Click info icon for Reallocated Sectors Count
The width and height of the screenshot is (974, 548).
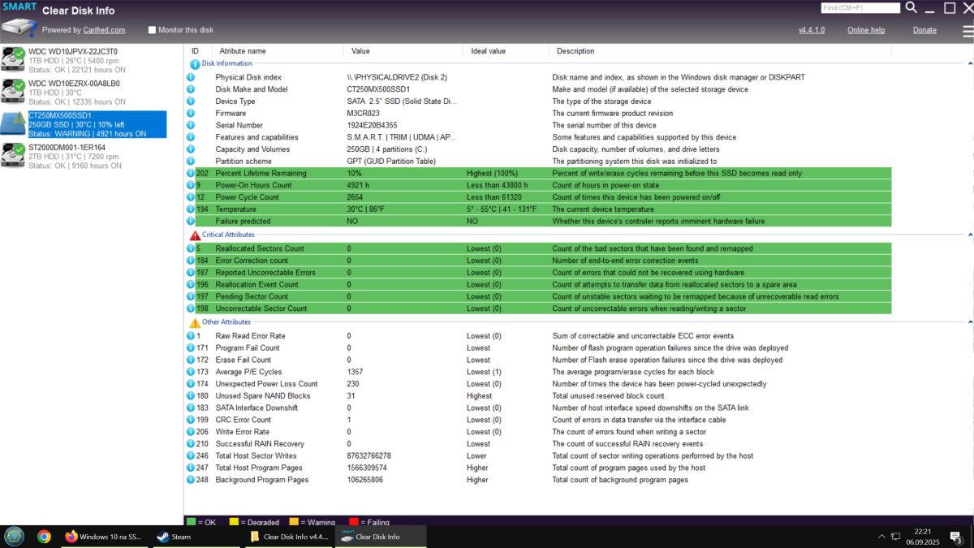(x=191, y=248)
